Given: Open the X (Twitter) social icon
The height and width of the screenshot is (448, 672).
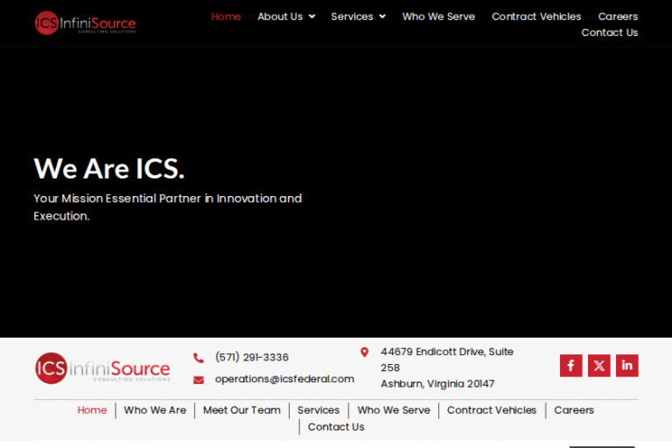Looking at the screenshot, I should (598, 366).
